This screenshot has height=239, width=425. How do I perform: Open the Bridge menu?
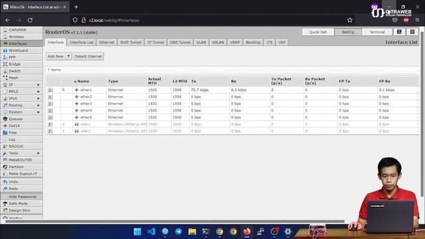coord(21,64)
